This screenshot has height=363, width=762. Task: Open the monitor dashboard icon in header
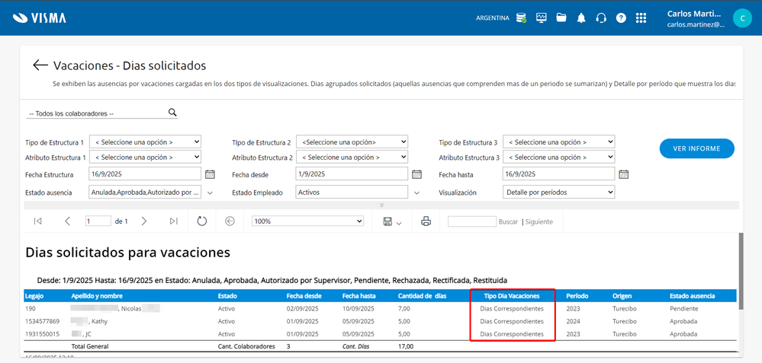coord(542,18)
